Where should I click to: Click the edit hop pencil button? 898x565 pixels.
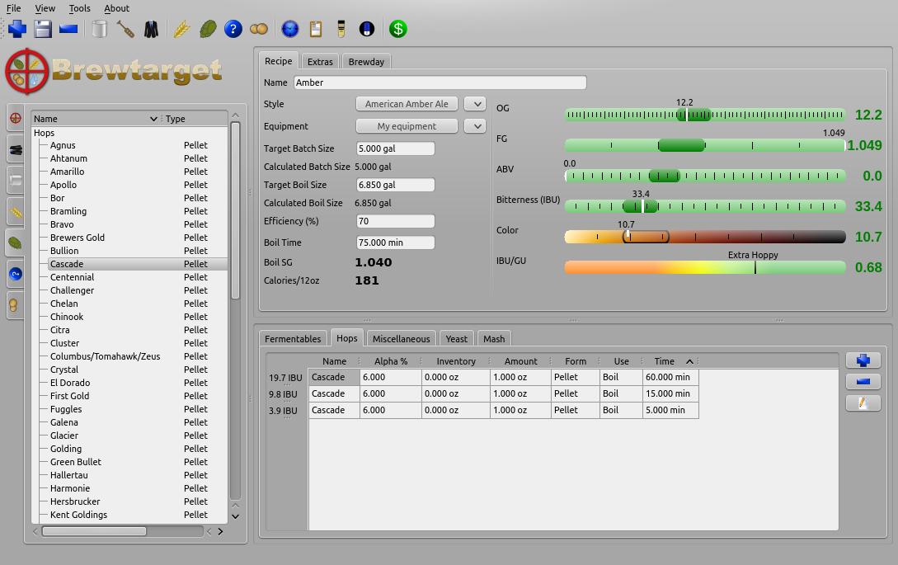pos(863,403)
